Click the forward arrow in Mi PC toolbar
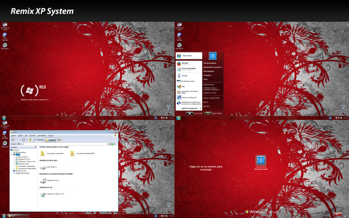 pos(23,140)
